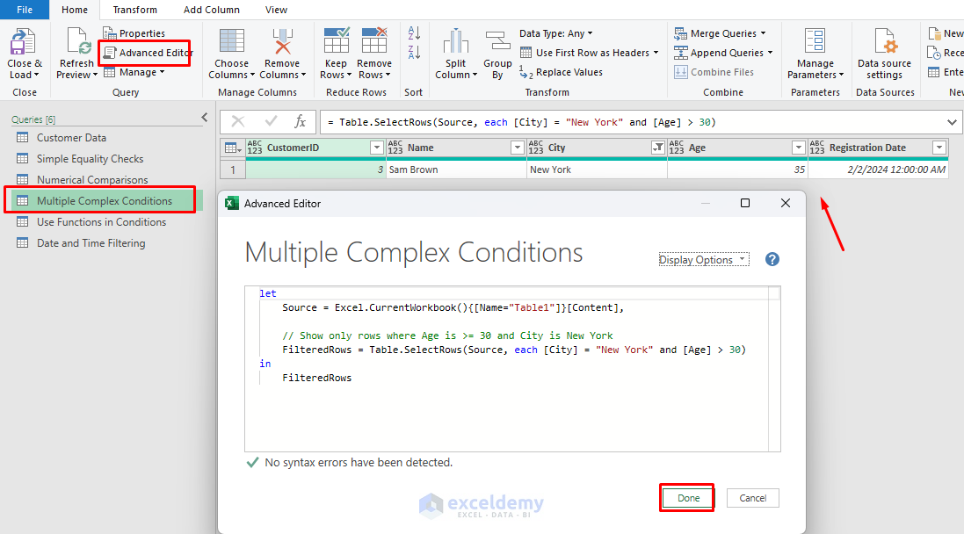Click the table options icon in the grid corner
The image size is (964, 534).
tap(232, 148)
